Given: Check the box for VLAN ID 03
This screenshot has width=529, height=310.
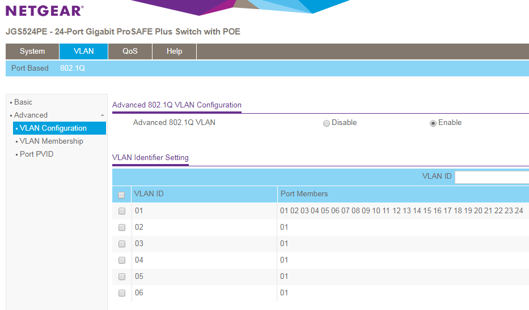Looking at the screenshot, I should click(x=122, y=244).
